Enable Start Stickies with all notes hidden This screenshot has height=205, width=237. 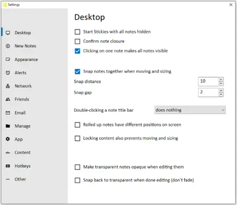[77, 32]
